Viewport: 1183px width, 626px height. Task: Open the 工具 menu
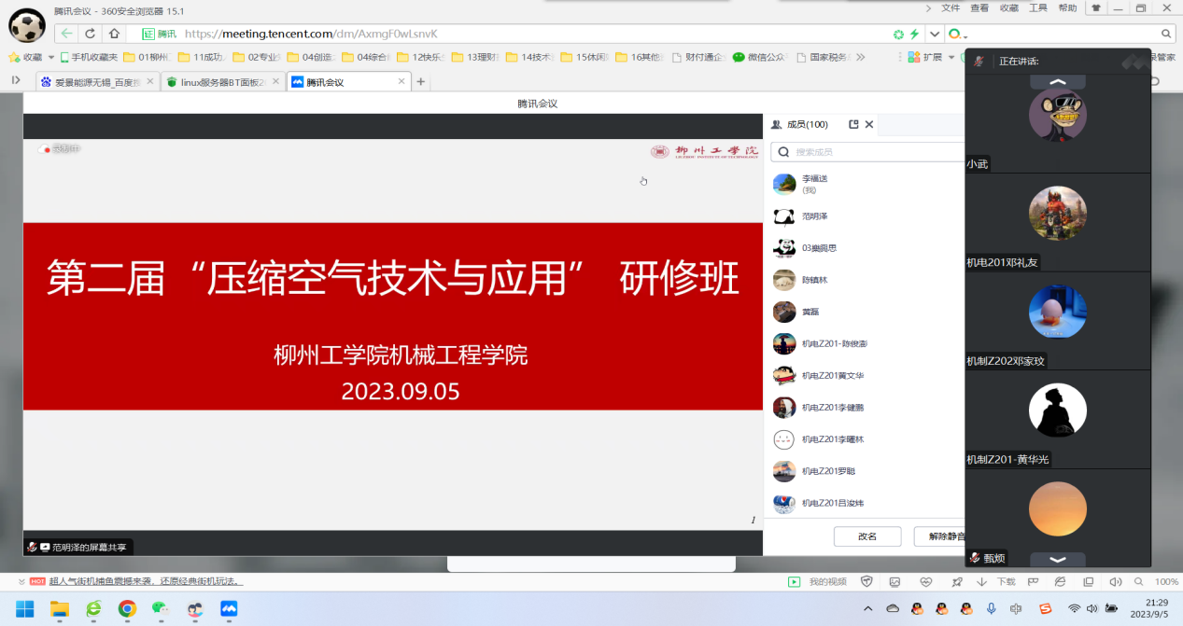tap(1038, 8)
